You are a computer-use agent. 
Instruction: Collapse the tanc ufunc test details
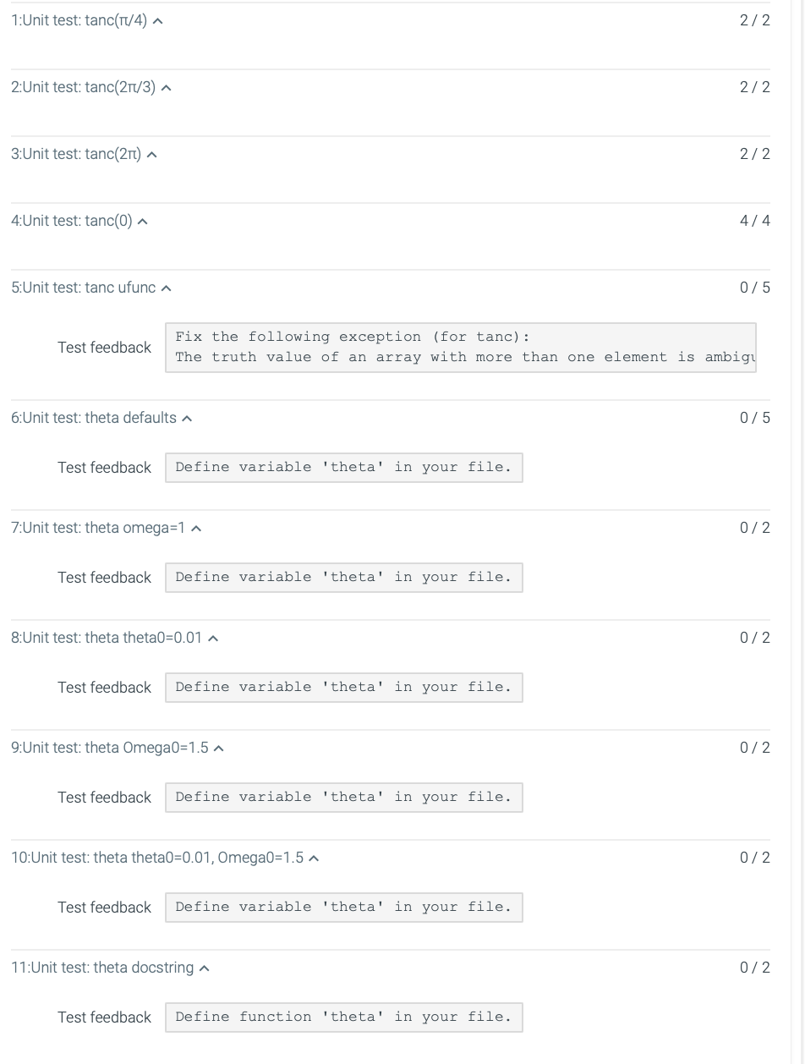click(165, 288)
